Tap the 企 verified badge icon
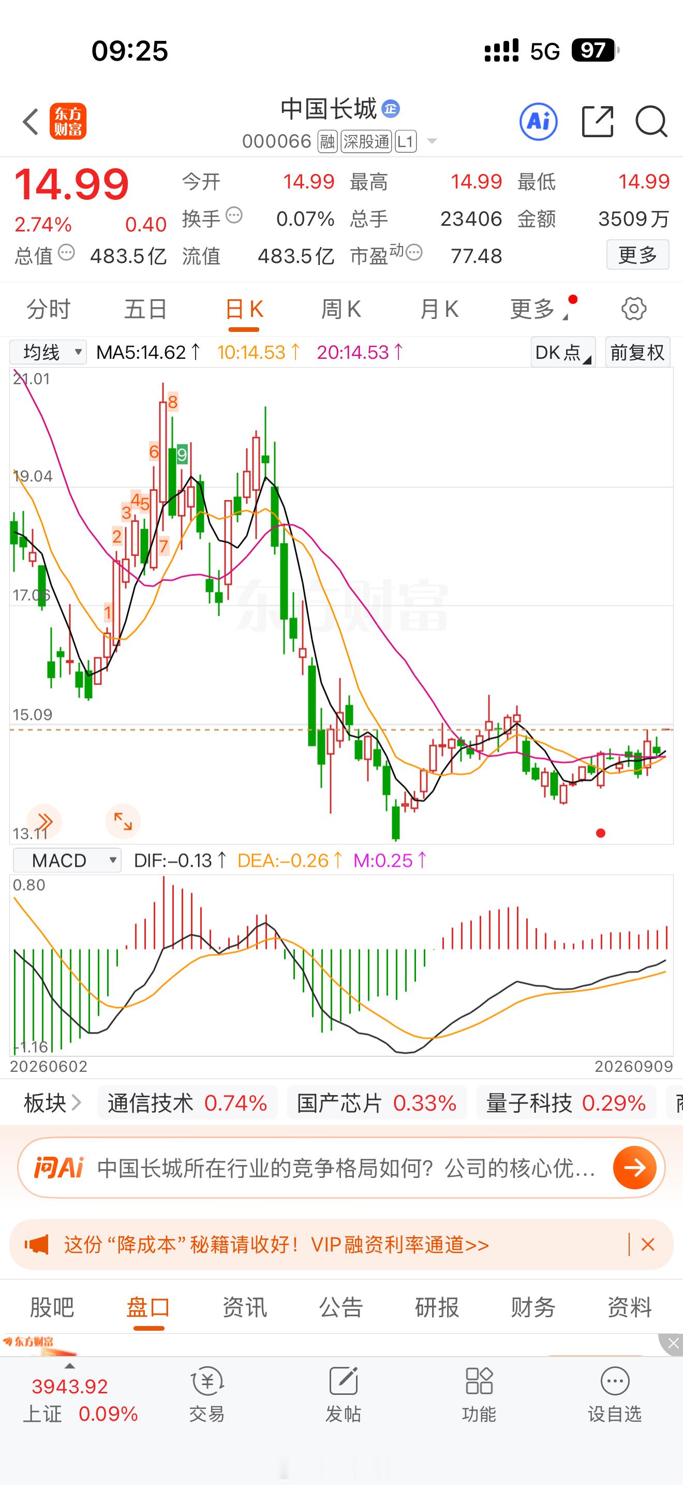 391,108
